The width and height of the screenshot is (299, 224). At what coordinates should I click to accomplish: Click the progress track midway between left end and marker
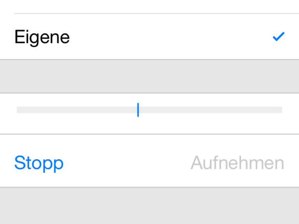(77, 110)
